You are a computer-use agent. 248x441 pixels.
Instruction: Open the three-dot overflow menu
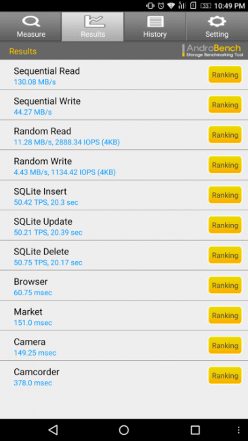click(239, 429)
